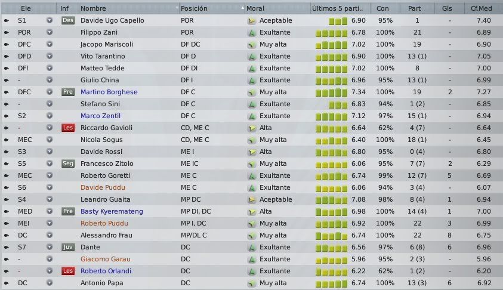Click the Seg badge for Francesco Zitolo
This screenshot has width=503, height=290.
[67, 163]
